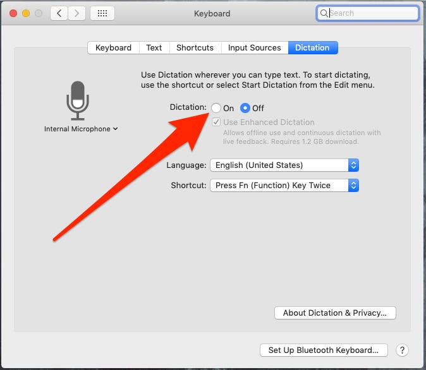The height and width of the screenshot is (370, 426).
Task: Close the Keyboard window with the red button
Action: point(11,13)
